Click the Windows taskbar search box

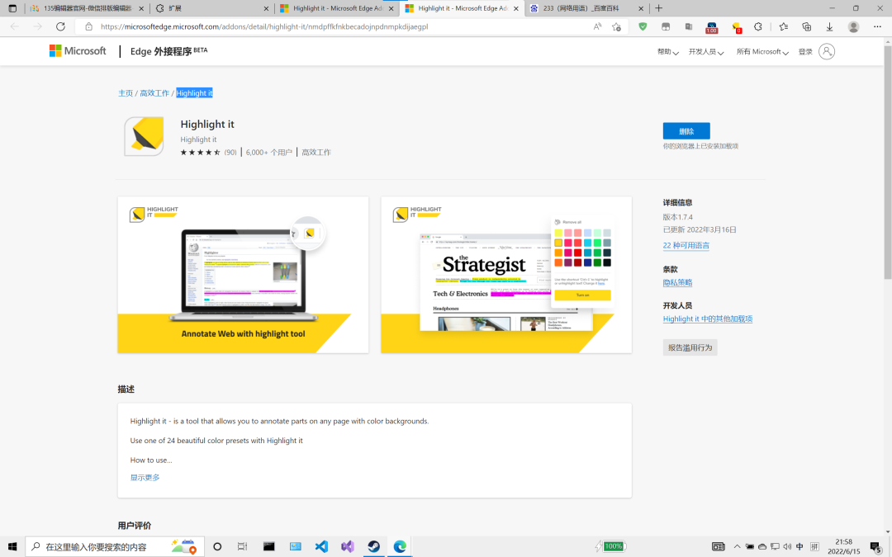click(114, 547)
